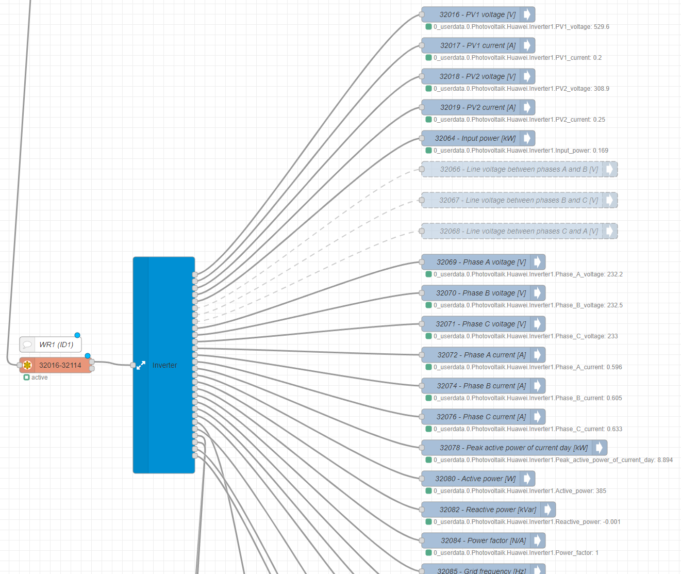681x574 pixels.
Task: Click the arrow icon on the 32069 Phase A voltage node
Action: tap(538, 262)
